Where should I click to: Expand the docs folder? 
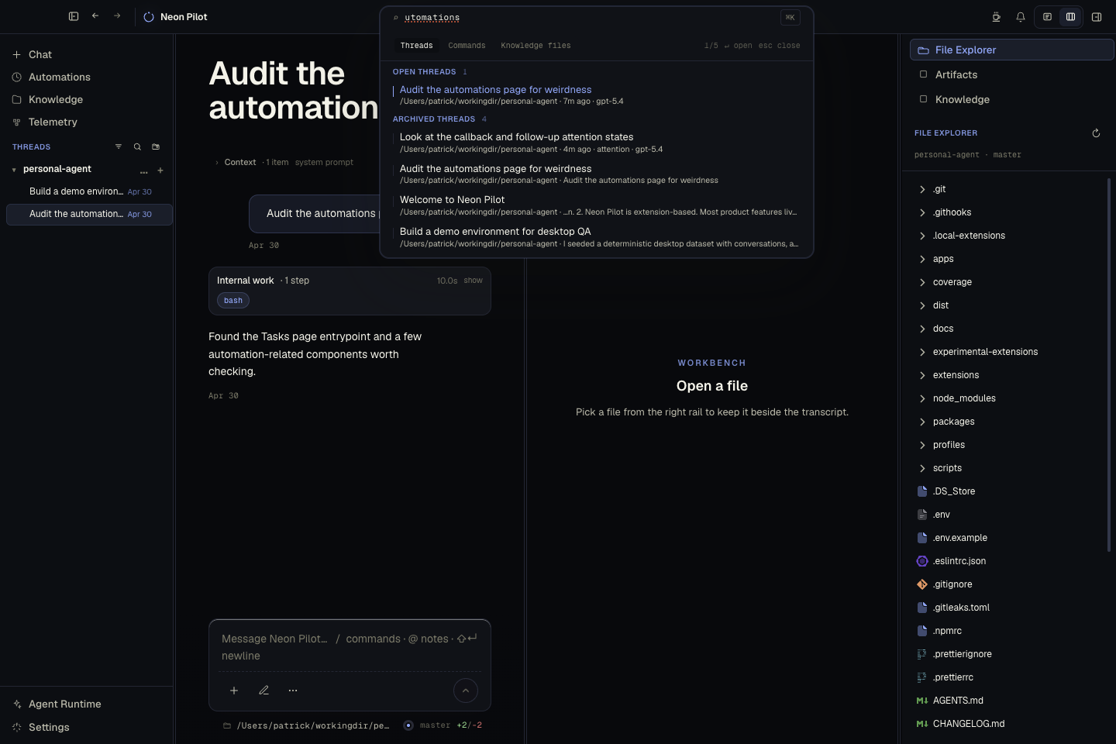[x=922, y=329]
